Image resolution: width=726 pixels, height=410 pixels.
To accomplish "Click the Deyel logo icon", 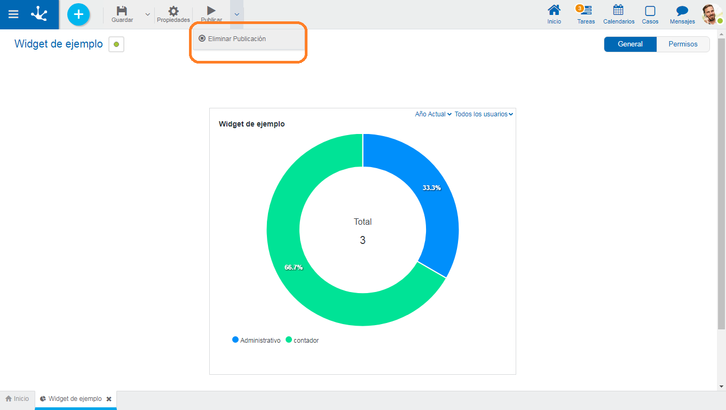I will coord(39,14).
